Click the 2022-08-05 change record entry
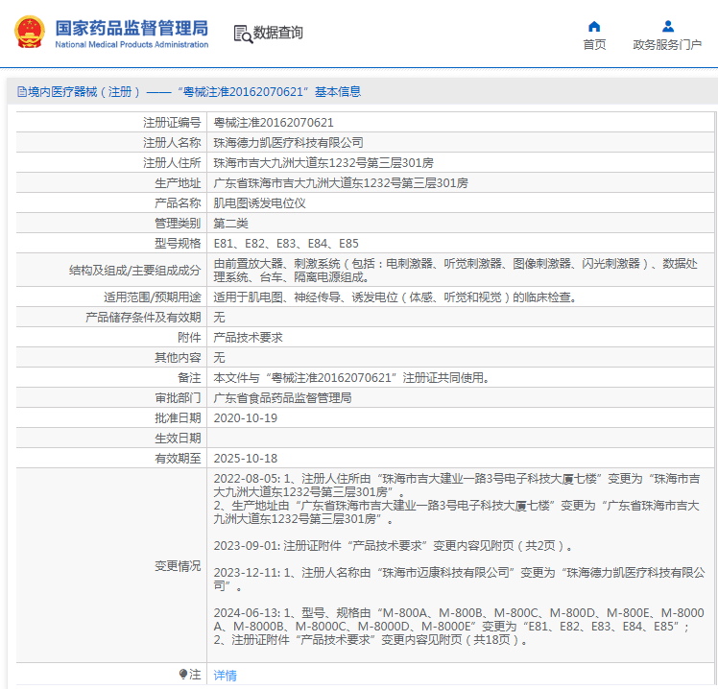Viewport: 718px width, 689px height. coord(457,499)
